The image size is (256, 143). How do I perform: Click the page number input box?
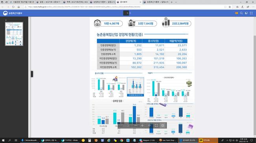point(126,13)
